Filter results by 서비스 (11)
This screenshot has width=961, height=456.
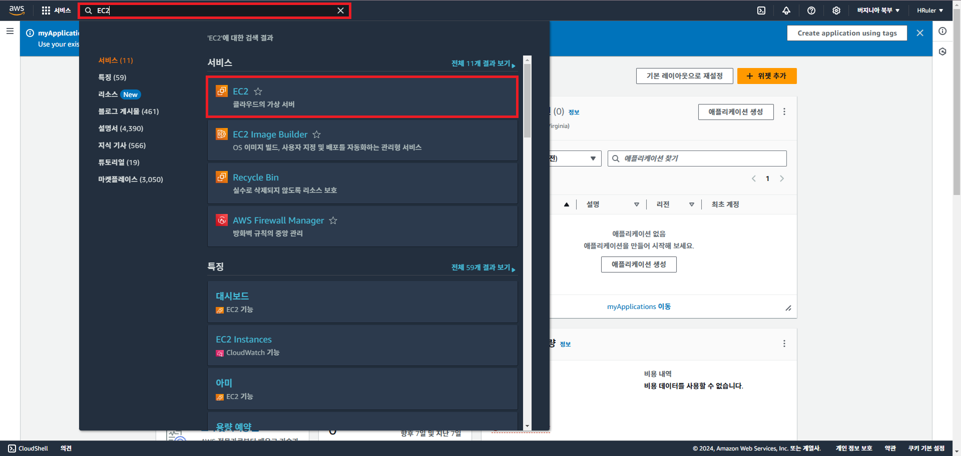[x=116, y=60]
